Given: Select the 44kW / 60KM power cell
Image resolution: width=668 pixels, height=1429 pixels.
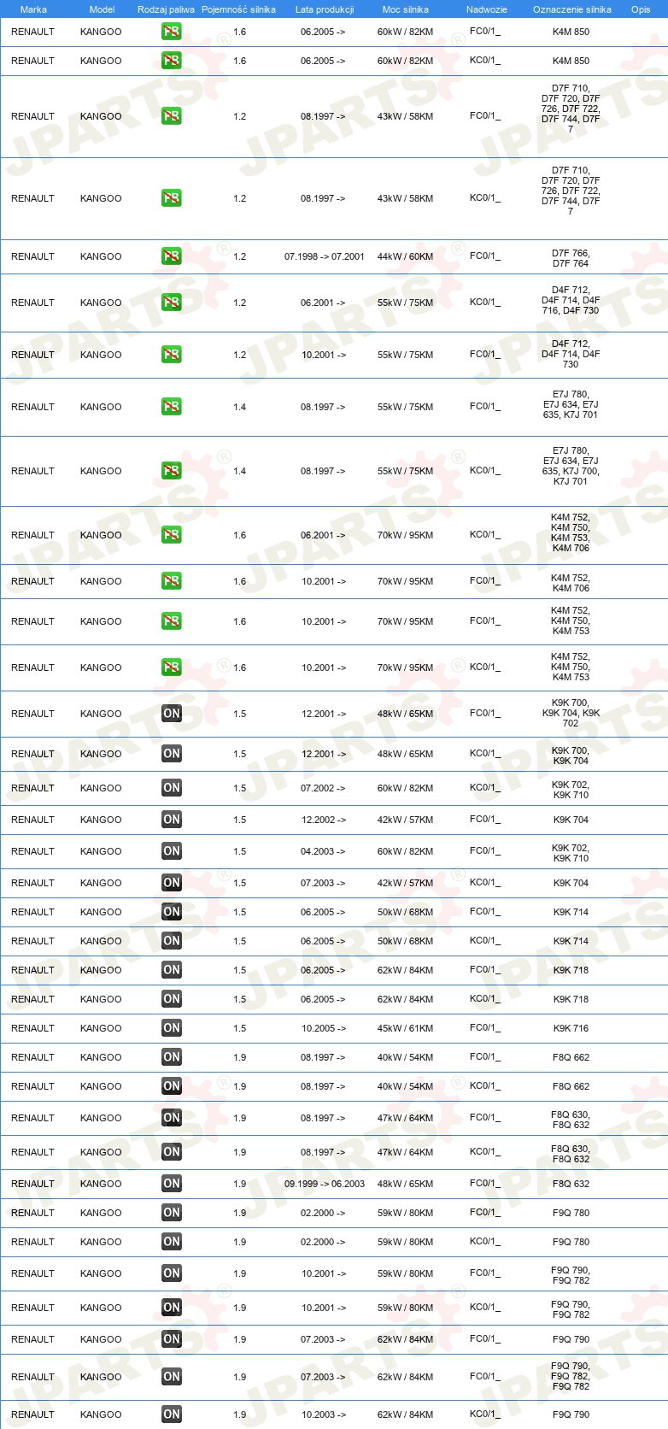Looking at the screenshot, I should (405, 256).
